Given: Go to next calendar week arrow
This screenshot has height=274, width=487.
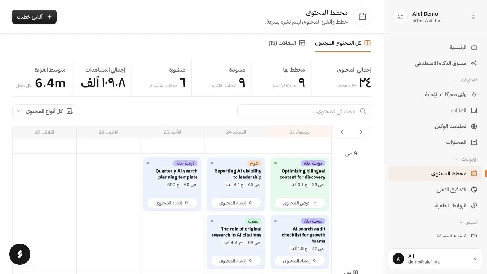Looking at the screenshot, I should 342,132.
